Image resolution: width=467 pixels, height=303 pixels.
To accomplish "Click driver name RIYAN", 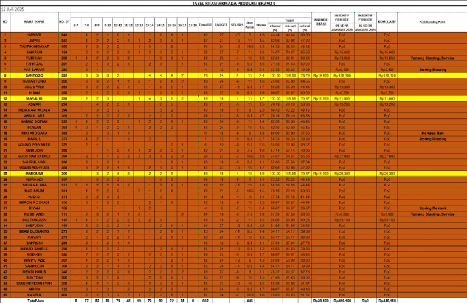I will click(x=34, y=208).
